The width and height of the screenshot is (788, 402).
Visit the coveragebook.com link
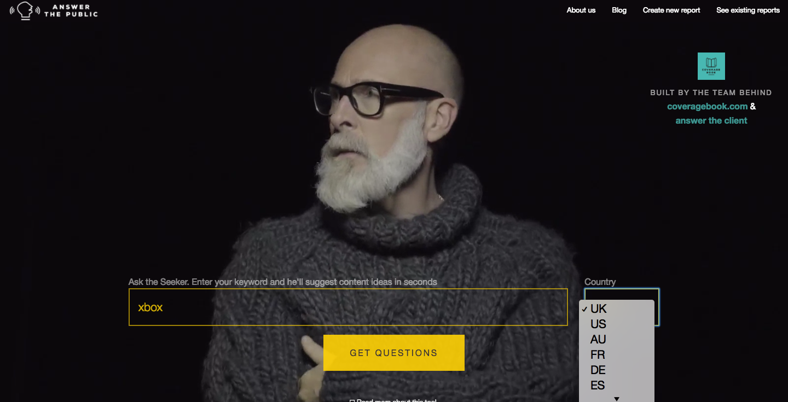pos(707,107)
